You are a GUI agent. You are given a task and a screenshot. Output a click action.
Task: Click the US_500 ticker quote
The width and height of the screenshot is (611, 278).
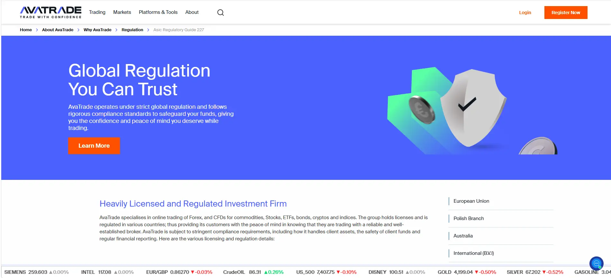pos(326,272)
